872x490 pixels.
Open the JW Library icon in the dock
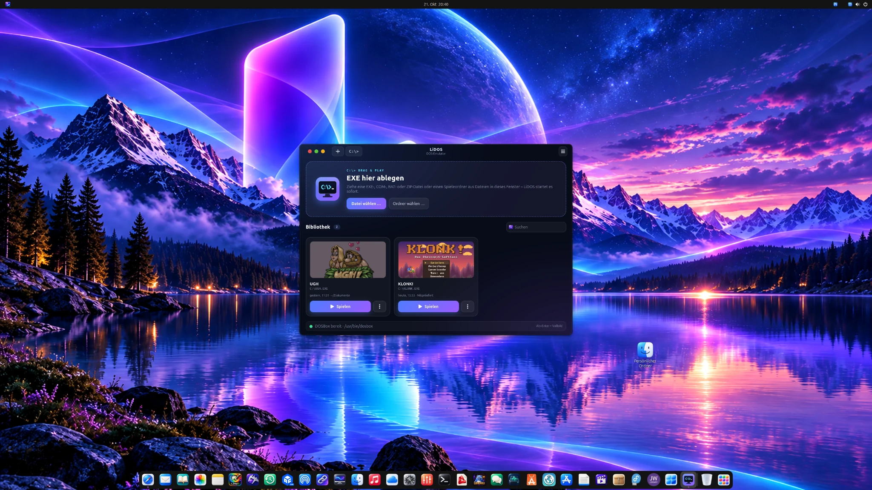(654, 480)
